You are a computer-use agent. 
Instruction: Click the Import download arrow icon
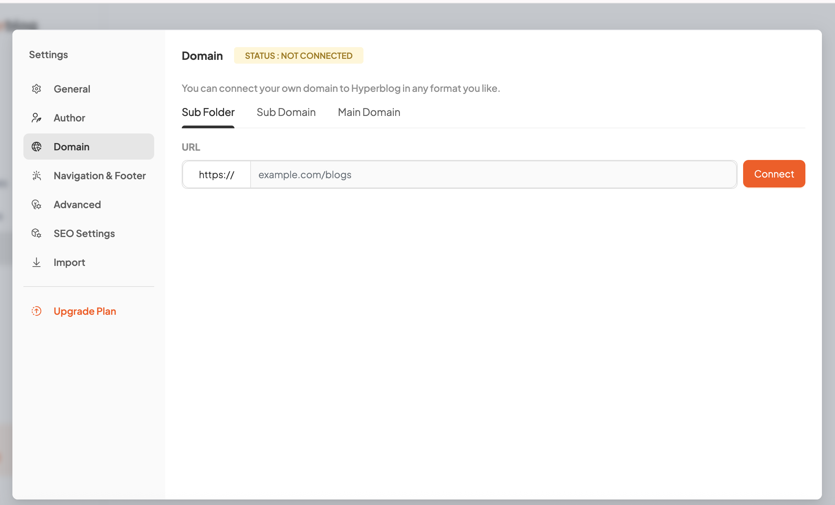[36, 262]
